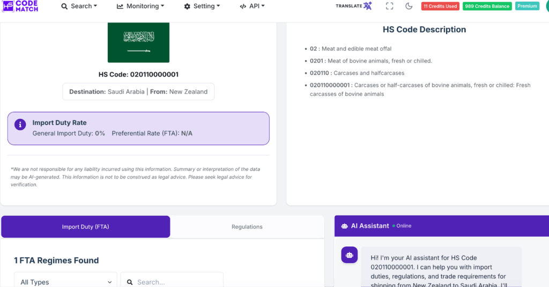
Task: Click the 989 Credits Balance badge
Action: 487,6
